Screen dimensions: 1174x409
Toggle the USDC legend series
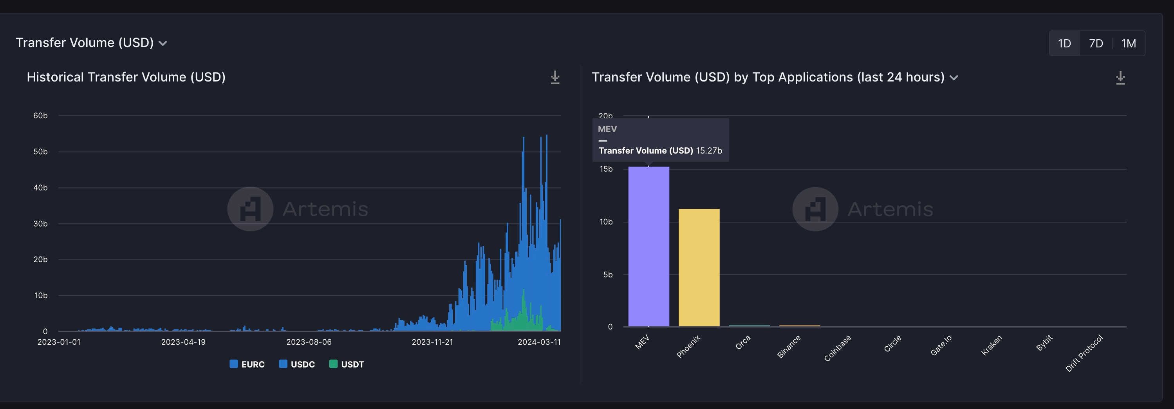point(297,364)
